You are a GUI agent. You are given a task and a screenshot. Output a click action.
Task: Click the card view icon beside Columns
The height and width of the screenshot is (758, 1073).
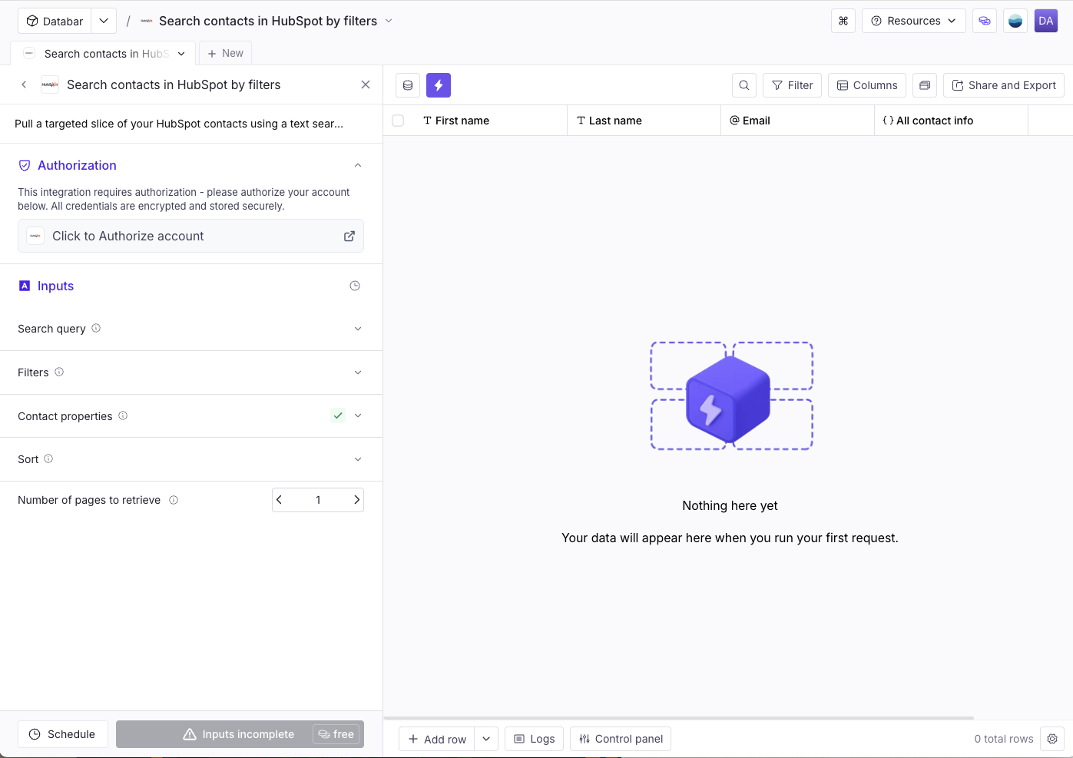coord(925,85)
